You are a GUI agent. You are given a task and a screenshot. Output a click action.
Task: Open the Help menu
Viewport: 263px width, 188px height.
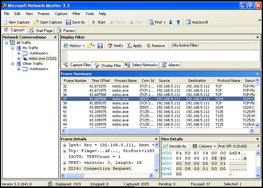point(102,14)
